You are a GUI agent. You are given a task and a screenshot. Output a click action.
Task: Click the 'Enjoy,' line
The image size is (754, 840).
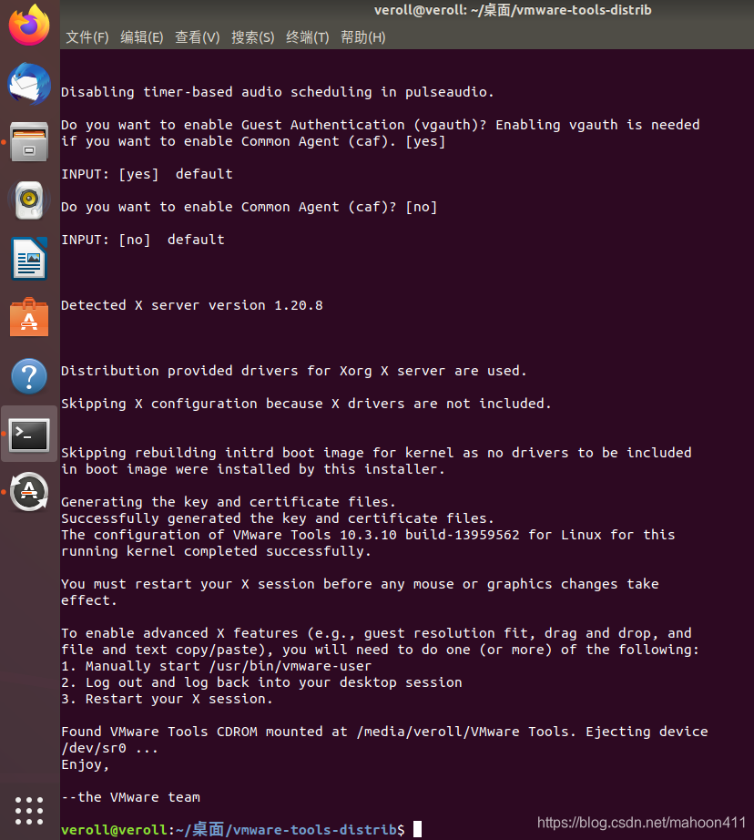(x=86, y=764)
